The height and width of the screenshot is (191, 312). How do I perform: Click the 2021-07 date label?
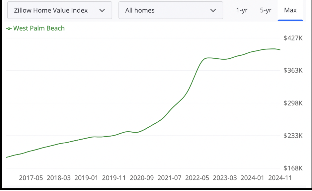point(169,178)
